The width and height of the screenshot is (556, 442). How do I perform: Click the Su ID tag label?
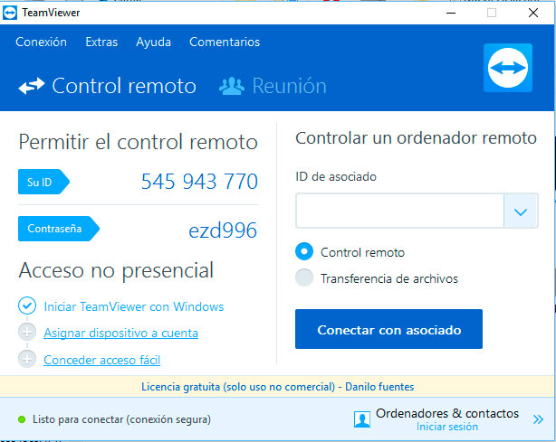coord(43,182)
